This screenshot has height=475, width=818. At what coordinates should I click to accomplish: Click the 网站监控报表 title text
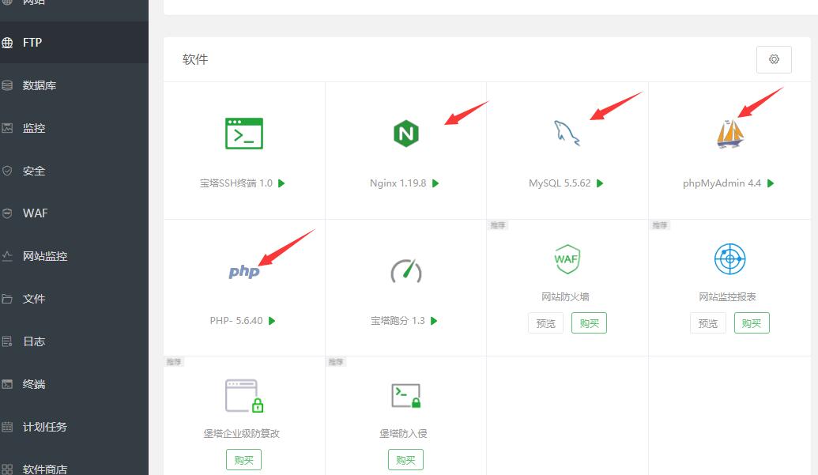click(728, 296)
